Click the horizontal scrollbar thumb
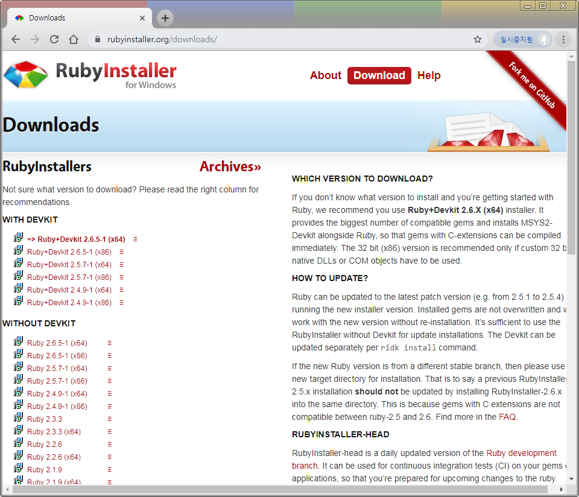579x497 pixels. click(280, 489)
